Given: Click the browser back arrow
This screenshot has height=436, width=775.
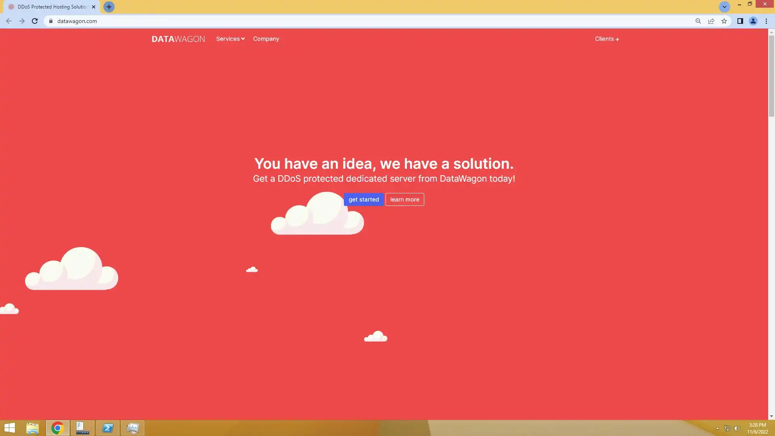Looking at the screenshot, I should [8, 21].
